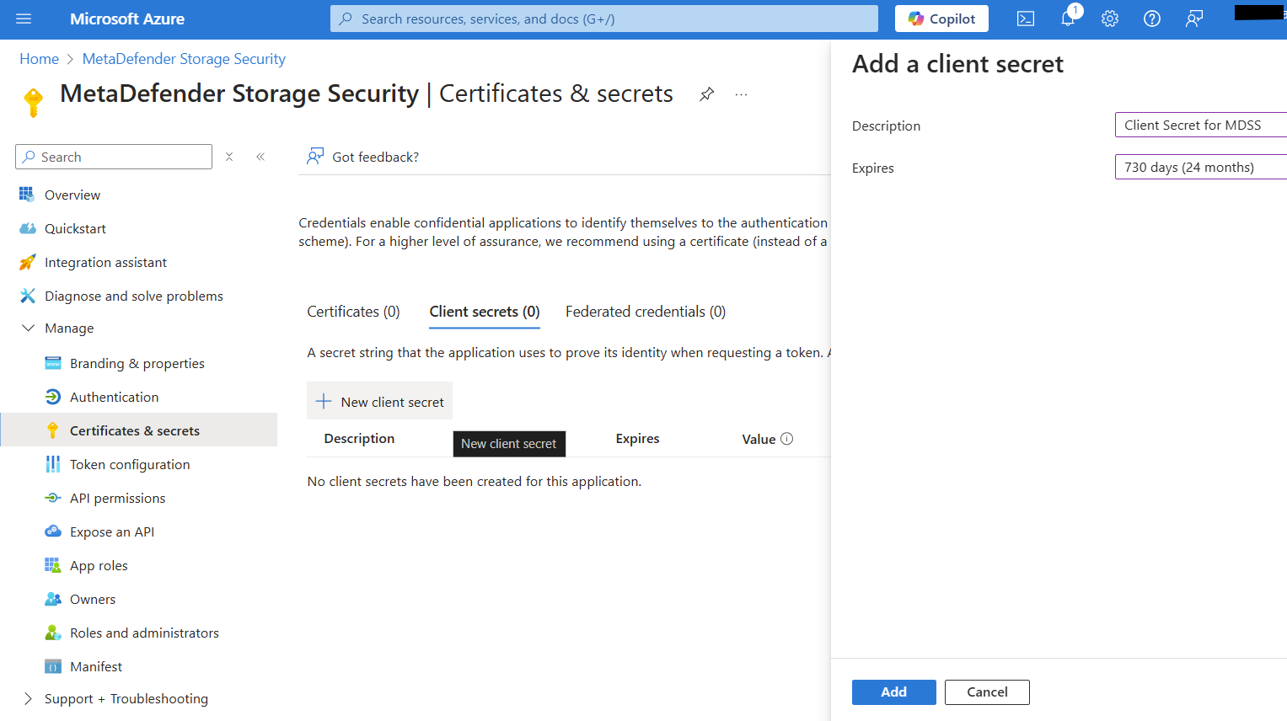Image resolution: width=1287 pixels, height=721 pixels.
Task: Select the Client secrets (0) tab
Action: tap(485, 312)
